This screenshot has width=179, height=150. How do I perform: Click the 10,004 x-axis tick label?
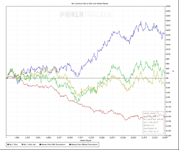point(70,138)
